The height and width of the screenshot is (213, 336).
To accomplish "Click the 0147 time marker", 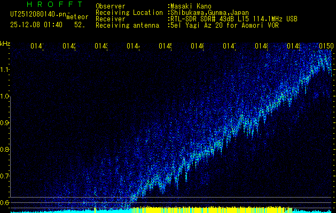I will [229, 46].
